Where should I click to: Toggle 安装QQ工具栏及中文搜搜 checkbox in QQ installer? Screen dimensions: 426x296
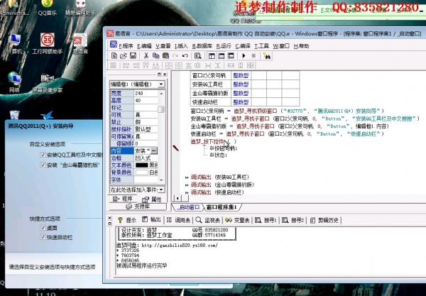pos(43,155)
